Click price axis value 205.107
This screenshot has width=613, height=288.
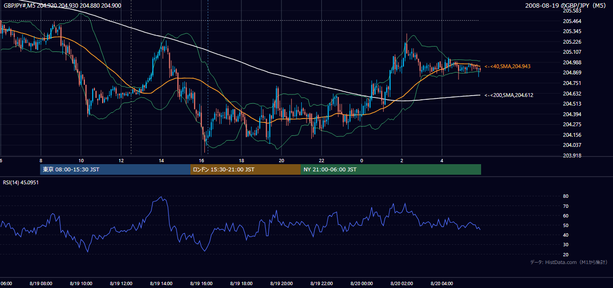(572, 52)
